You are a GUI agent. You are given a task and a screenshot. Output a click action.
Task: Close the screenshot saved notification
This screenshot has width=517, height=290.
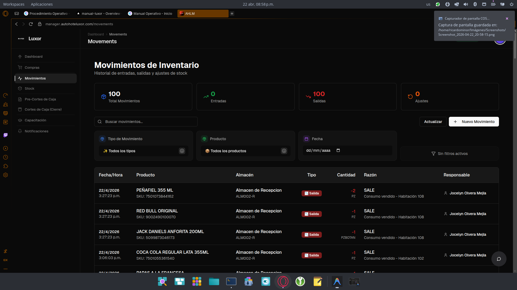(507, 19)
